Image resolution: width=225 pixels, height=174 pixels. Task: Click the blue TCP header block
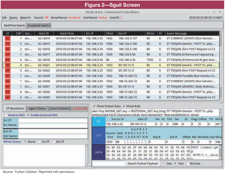[x=98, y=138]
